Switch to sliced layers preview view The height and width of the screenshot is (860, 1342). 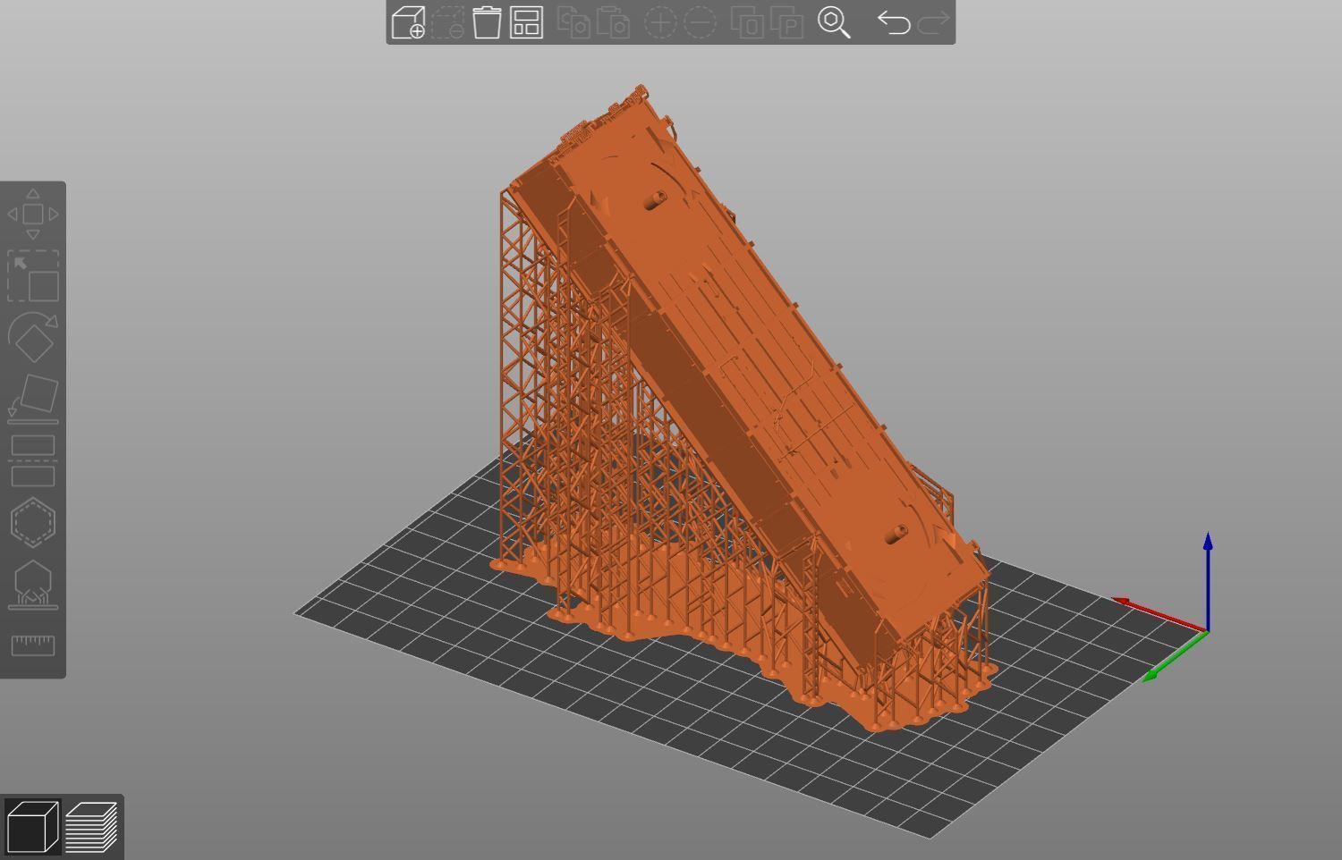(91, 827)
